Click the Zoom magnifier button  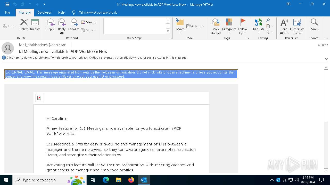(314, 25)
